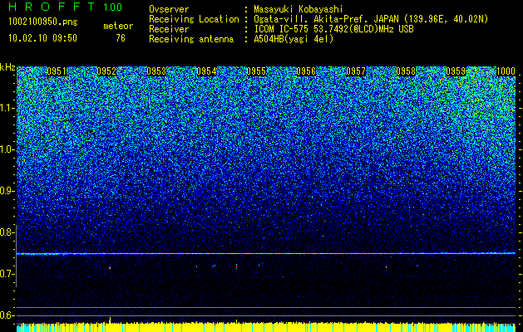The width and height of the screenshot is (523, 332).
Task: Click the receiver ICOM IC-575 frequency text
Action: tap(333, 29)
